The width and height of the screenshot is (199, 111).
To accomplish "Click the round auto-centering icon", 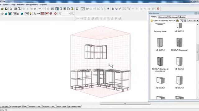I will click(51, 14).
